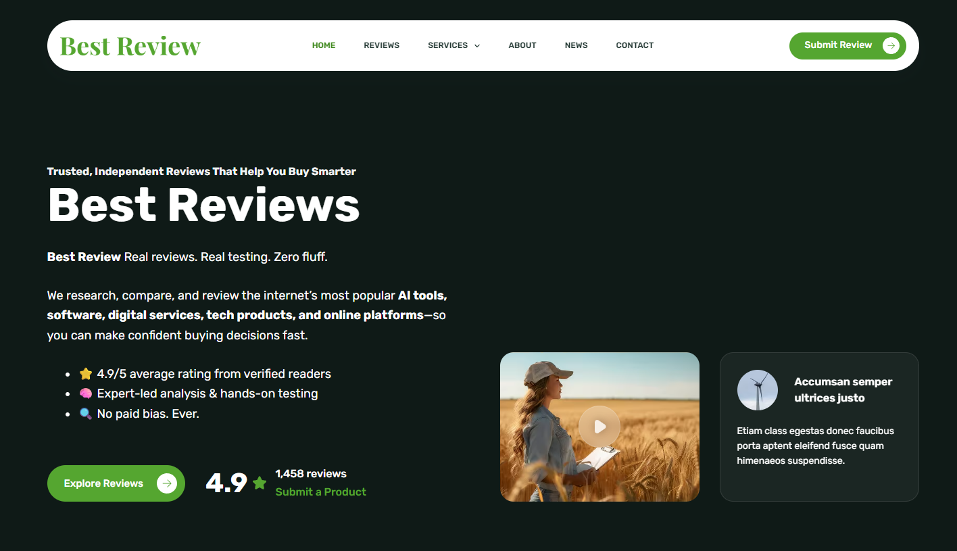Screen dimensions: 957x551
Task: Select the HOME navigation item
Action: tap(324, 45)
